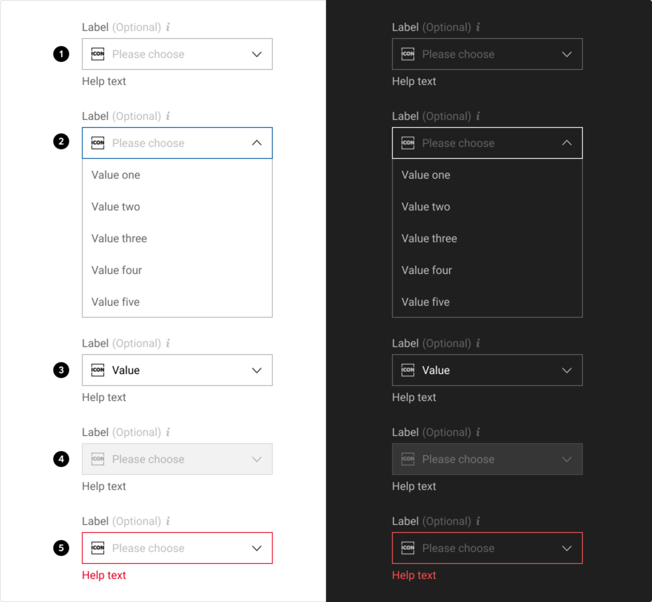652x602 pixels.
Task: Collapse the open light dropdown with the up chevron
Action: [257, 143]
